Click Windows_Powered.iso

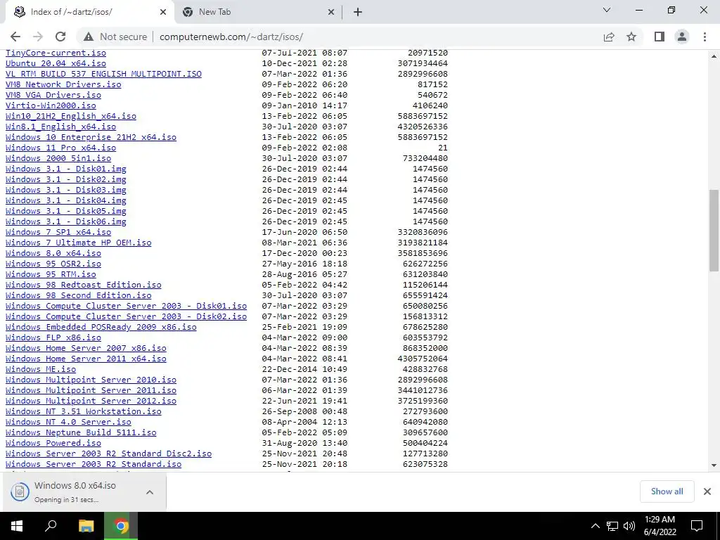click(53, 444)
